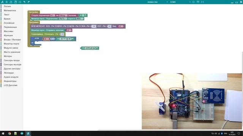
Task: Open the Модули связи block category
Action: click(x=11, y=48)
